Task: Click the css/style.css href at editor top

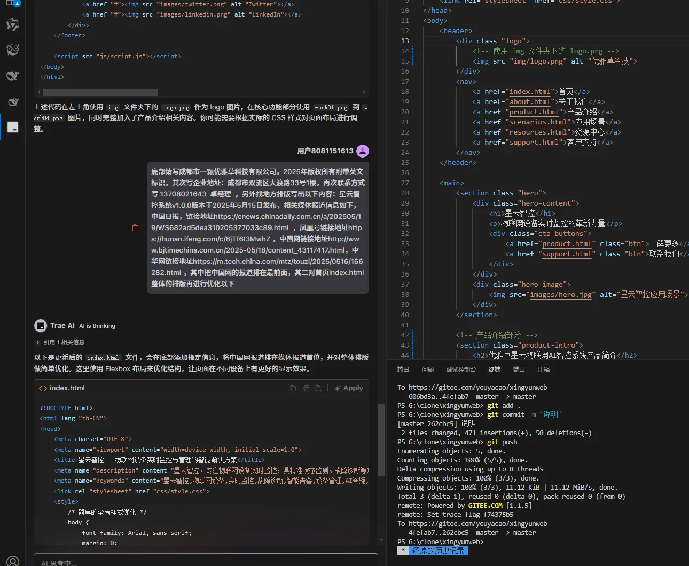Action: tap(585, 2)
